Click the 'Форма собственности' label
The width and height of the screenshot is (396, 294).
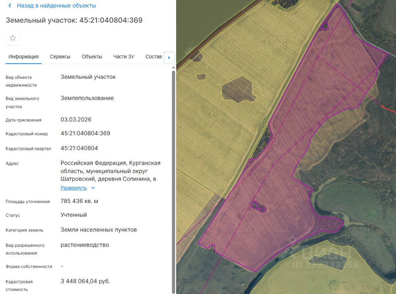coord(29,266)
